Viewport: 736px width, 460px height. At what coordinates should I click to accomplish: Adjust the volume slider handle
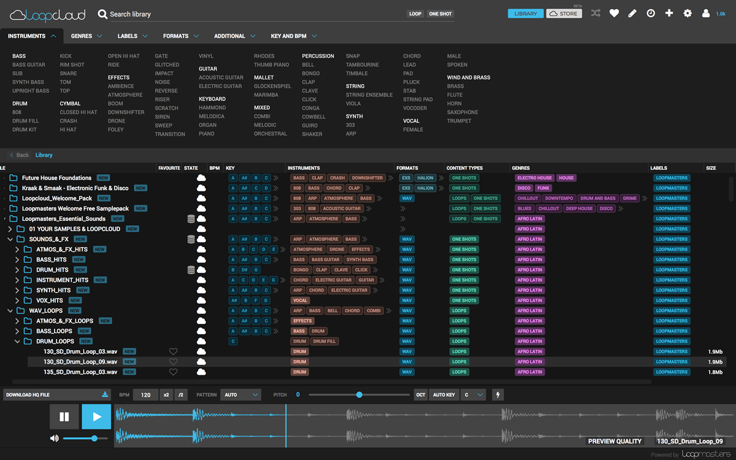point(94,438)
